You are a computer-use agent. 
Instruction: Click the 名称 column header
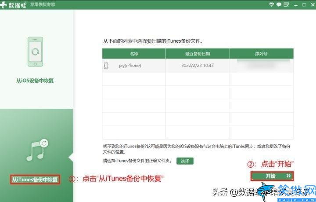click(x=134, y=54)
